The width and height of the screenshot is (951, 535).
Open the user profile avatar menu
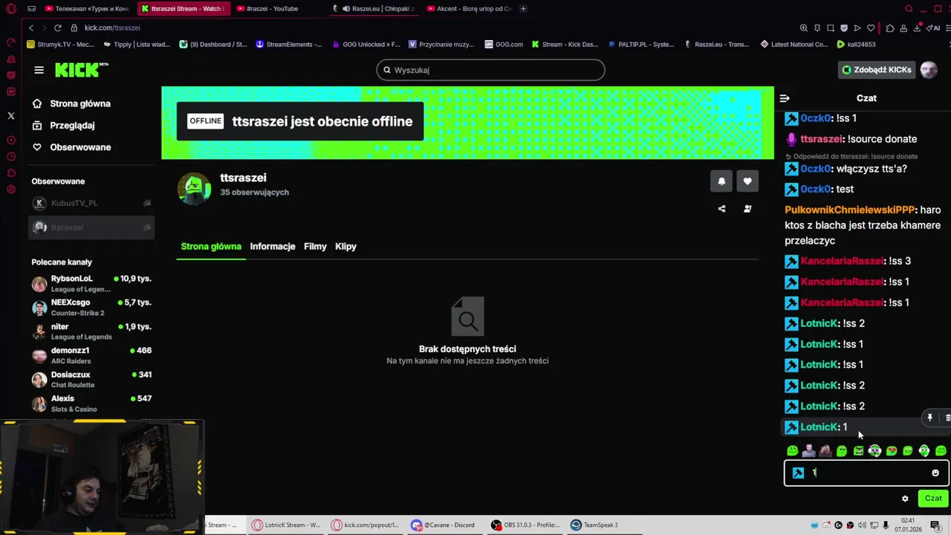[929, 70]
